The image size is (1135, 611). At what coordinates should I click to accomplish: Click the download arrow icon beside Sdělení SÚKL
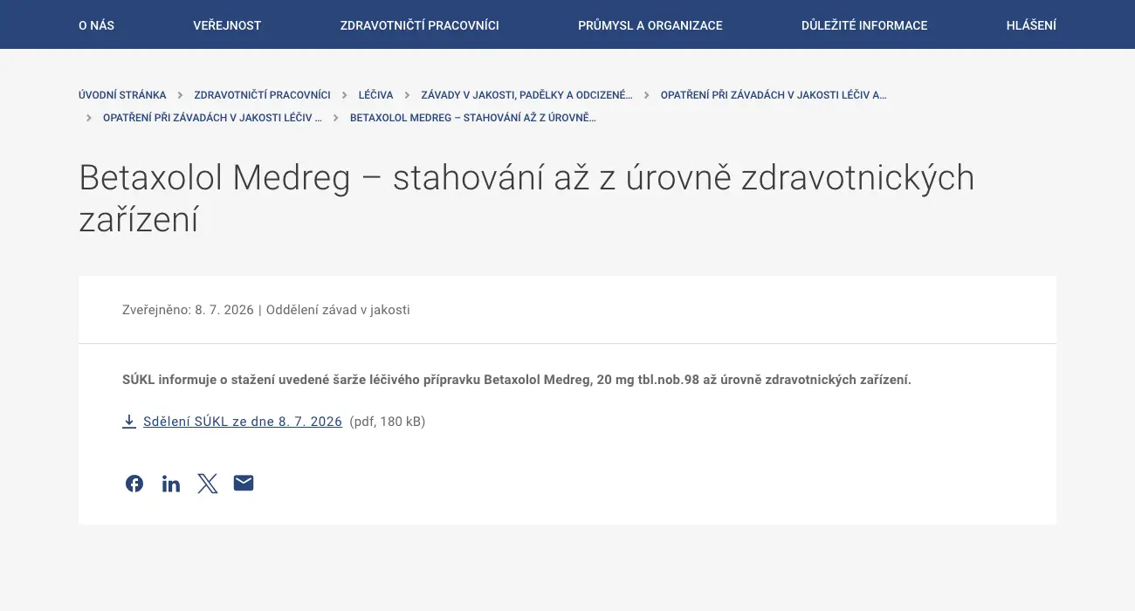pyautogui.click(x=129, y=422)
